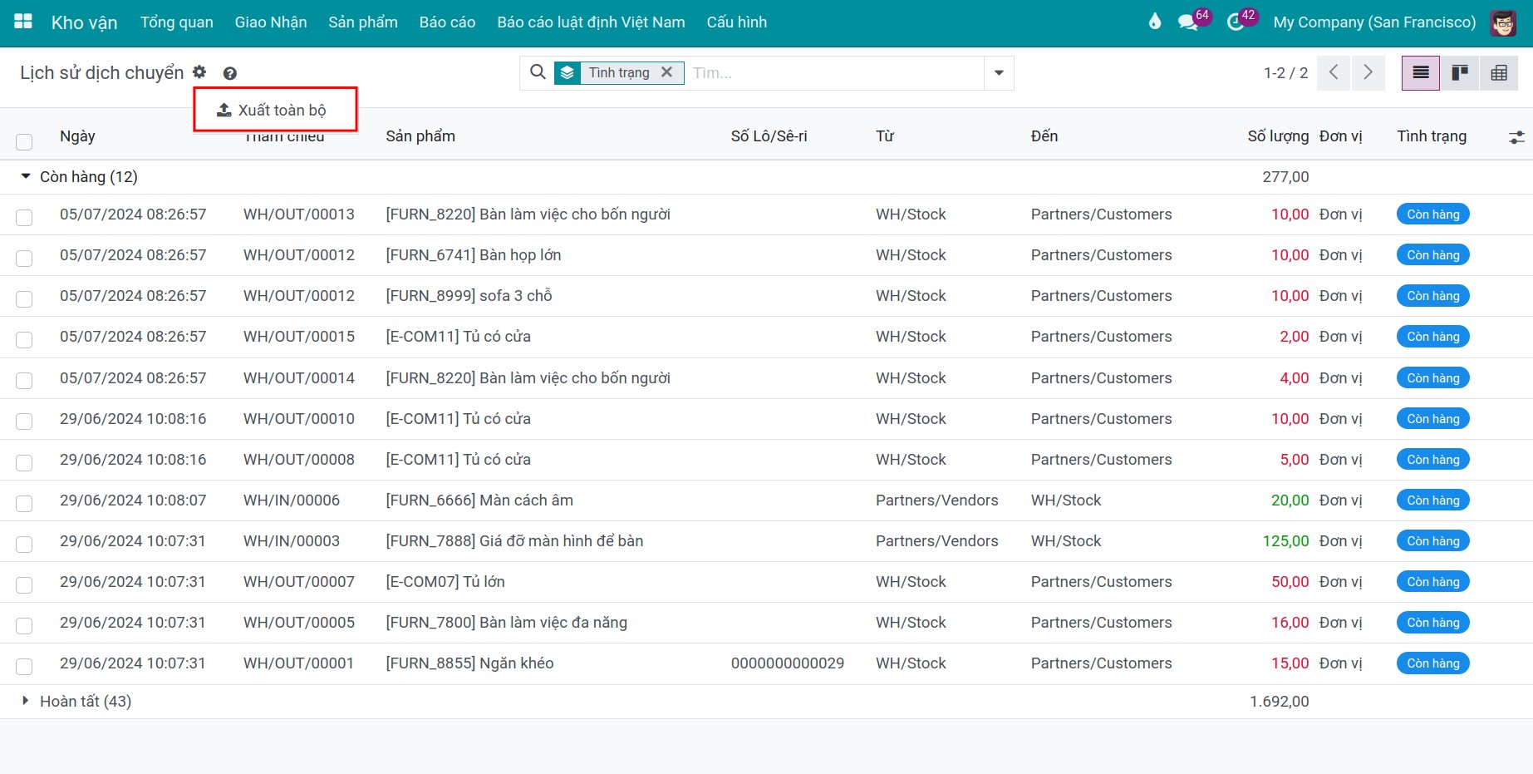Check the WH/IN/00006 row checkbox
1533x774 pixels.
(x=24, y=503)
